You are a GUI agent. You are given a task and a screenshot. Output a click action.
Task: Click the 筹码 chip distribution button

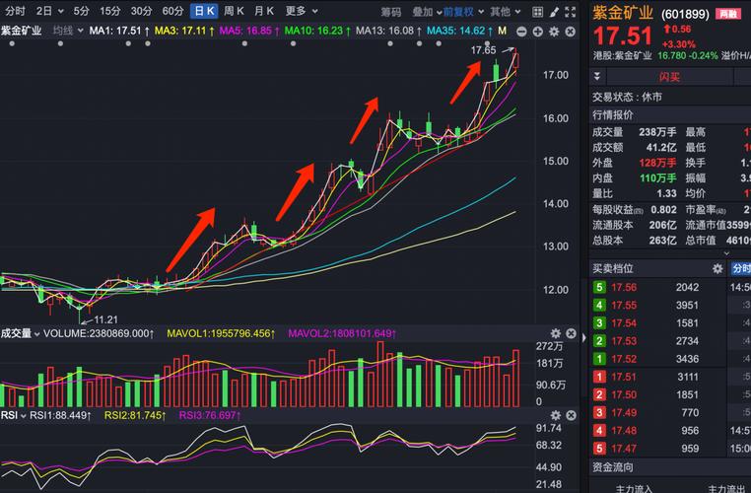coord(391,12)
